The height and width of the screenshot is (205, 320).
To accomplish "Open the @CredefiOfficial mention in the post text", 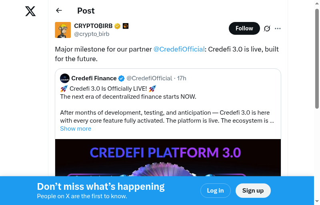I will [179, 49].
